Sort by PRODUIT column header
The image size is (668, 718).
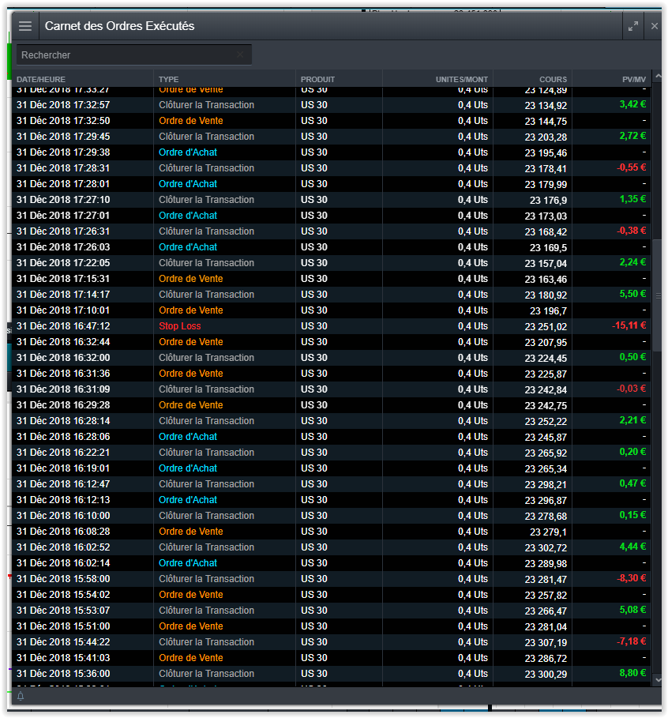317,79
